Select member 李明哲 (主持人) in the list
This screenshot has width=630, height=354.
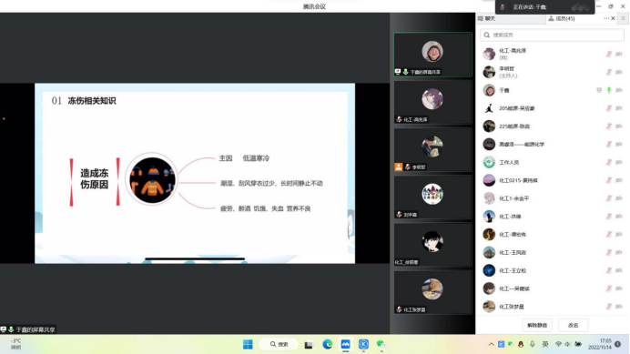(x=553, y=72)
